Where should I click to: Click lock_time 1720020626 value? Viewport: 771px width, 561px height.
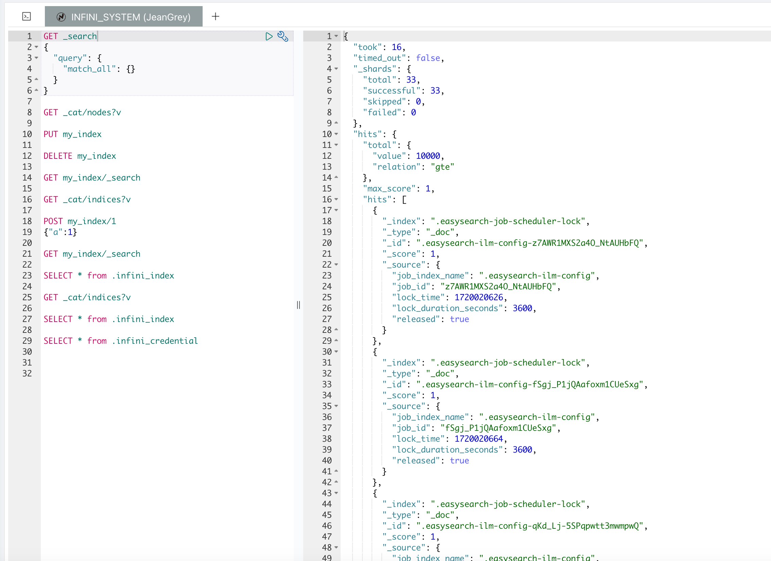(x=479, y=297)
